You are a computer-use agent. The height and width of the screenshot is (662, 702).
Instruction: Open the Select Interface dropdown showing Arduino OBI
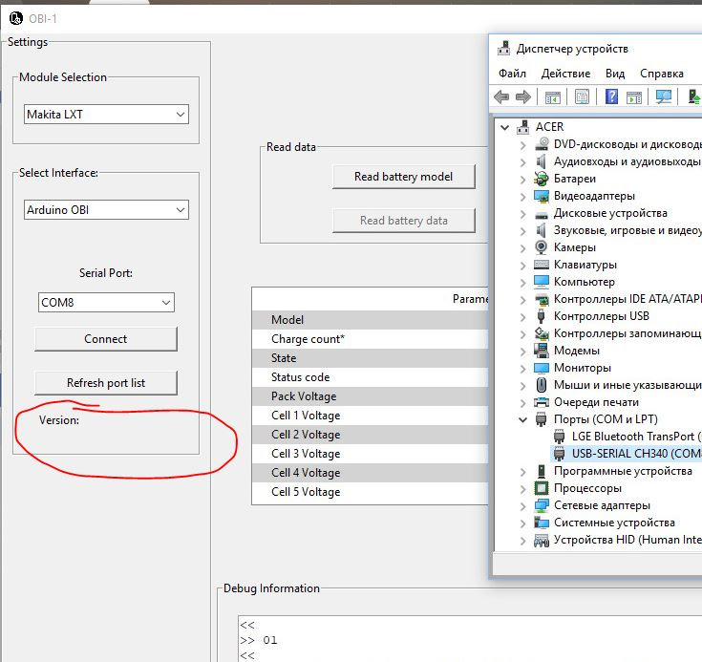pyautogui.click(x=107, y=210)
